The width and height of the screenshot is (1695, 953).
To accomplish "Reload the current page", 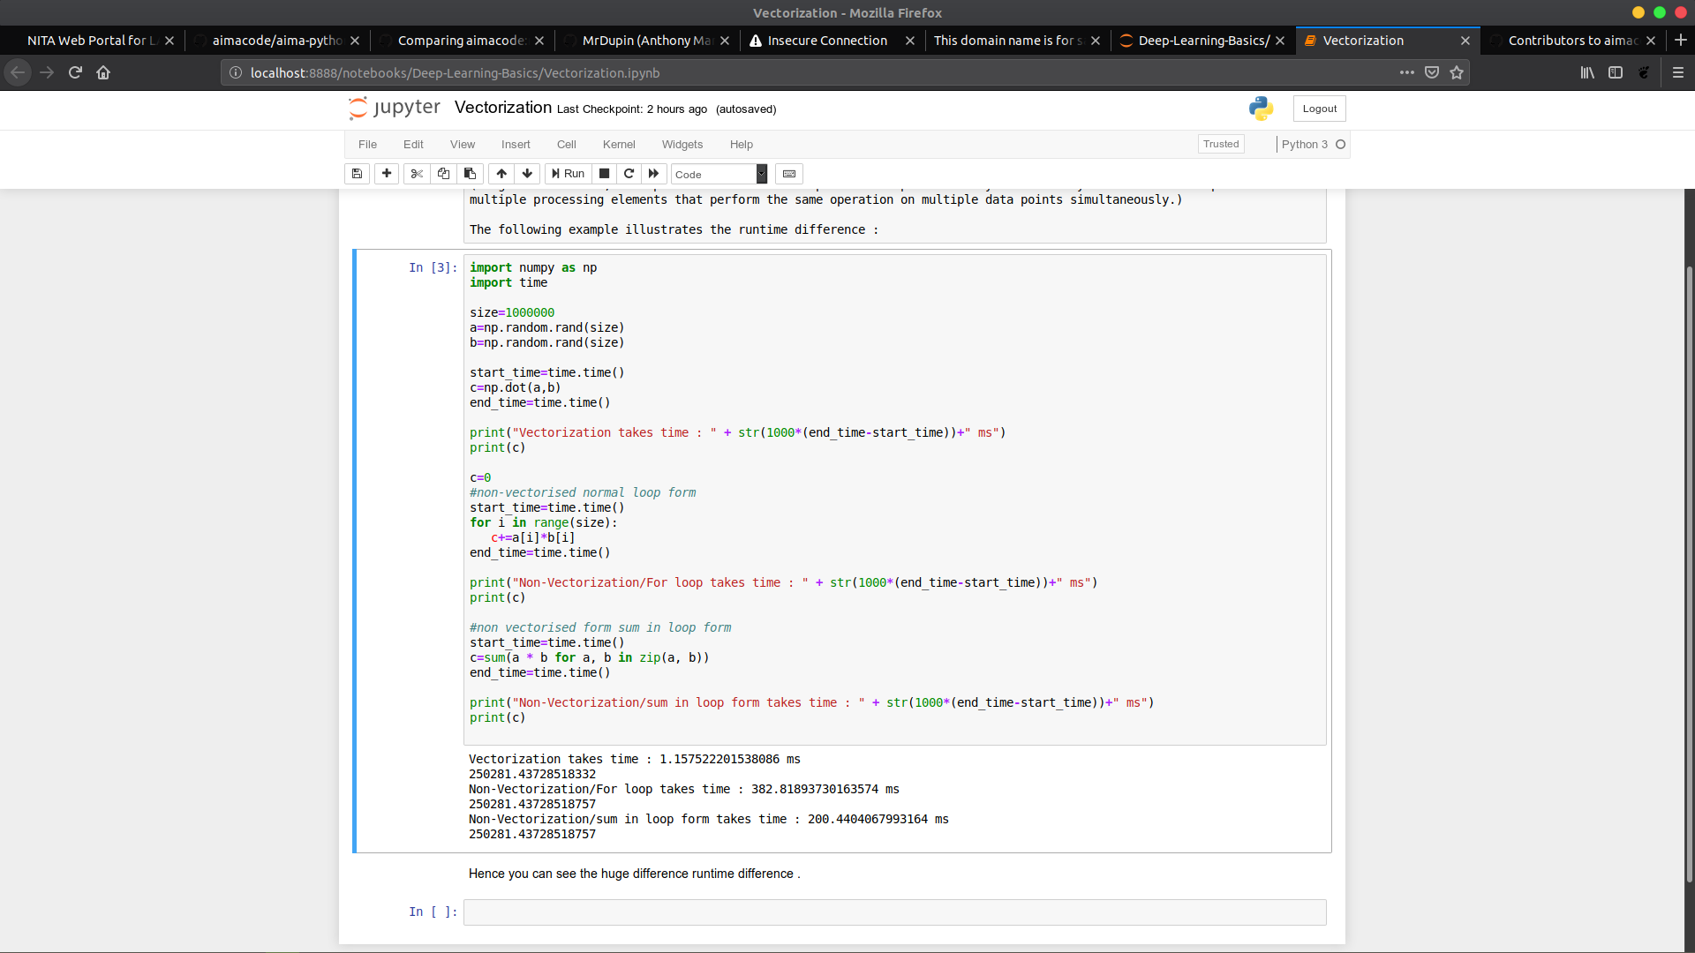I will [75, 72].
